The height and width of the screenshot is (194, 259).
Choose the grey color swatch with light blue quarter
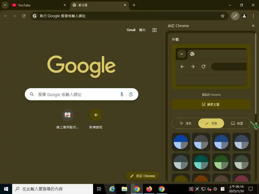pyautogui.click(x=201, y=142)
